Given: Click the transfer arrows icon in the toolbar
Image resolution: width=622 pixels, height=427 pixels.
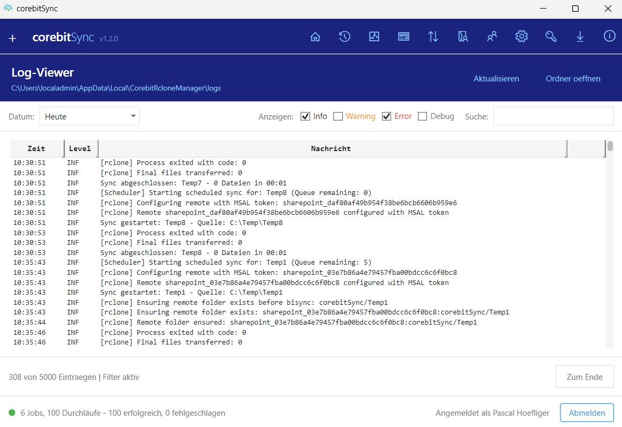Looking at the screenshot, I should 433,36.
